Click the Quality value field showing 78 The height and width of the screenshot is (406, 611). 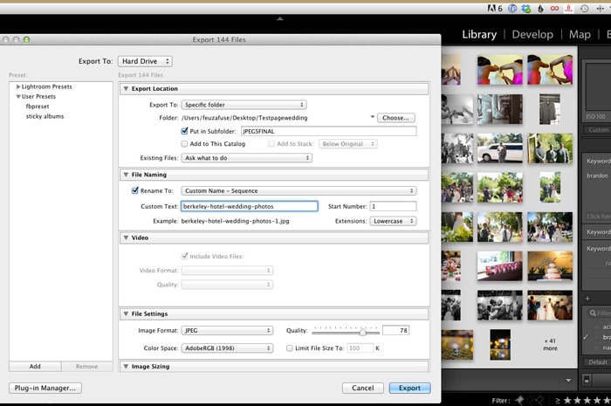396,330
